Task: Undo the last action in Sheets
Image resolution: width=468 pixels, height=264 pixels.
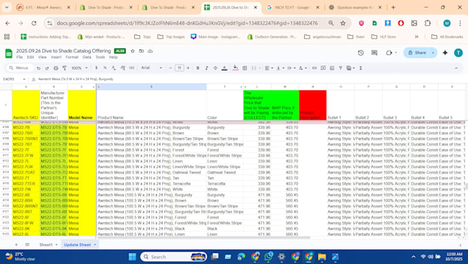Action: [x=39, y=68]
